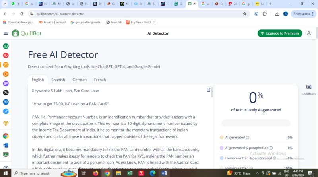Open Chrome extensions puzzle icon
Screen dimensions: 318x177
tap(265, 14)
